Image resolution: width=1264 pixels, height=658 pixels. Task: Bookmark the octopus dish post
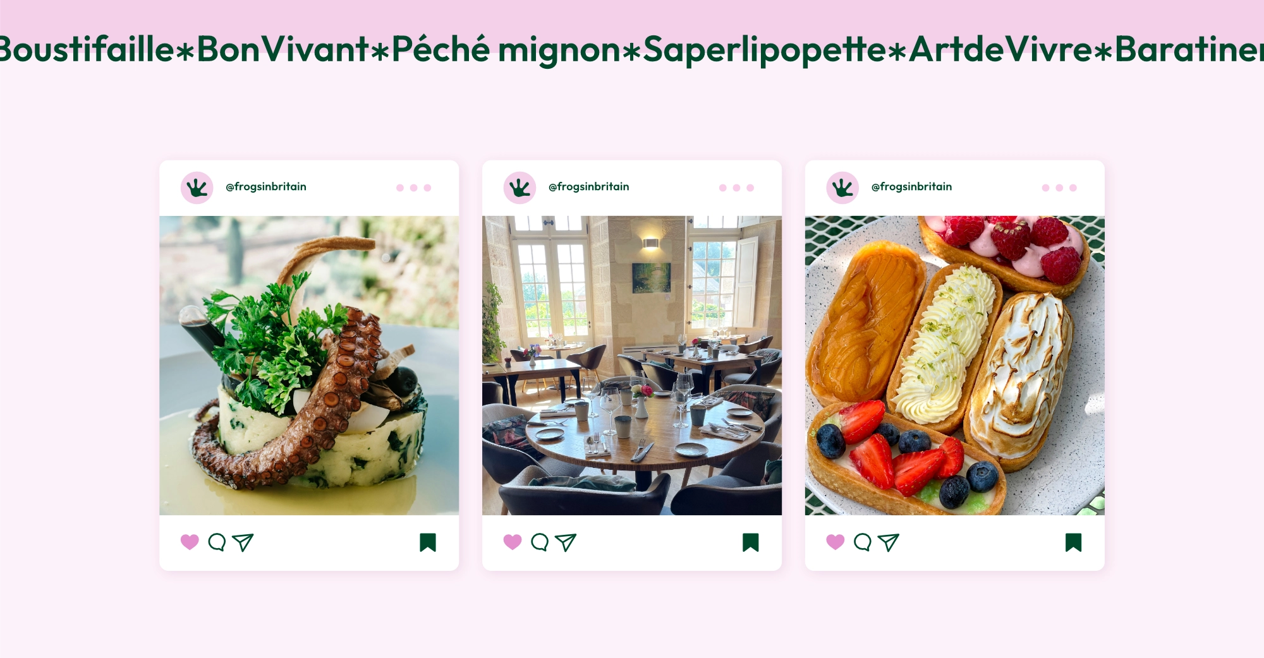428,542
